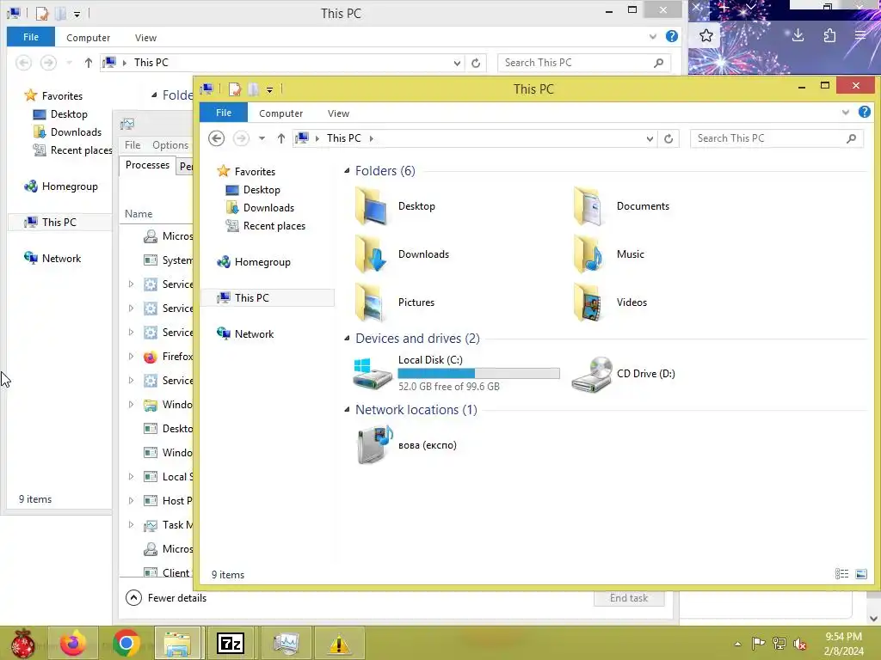Collapse the Network locations (1) group
This screenshot has width=881, height=660.
pos(347,410)
